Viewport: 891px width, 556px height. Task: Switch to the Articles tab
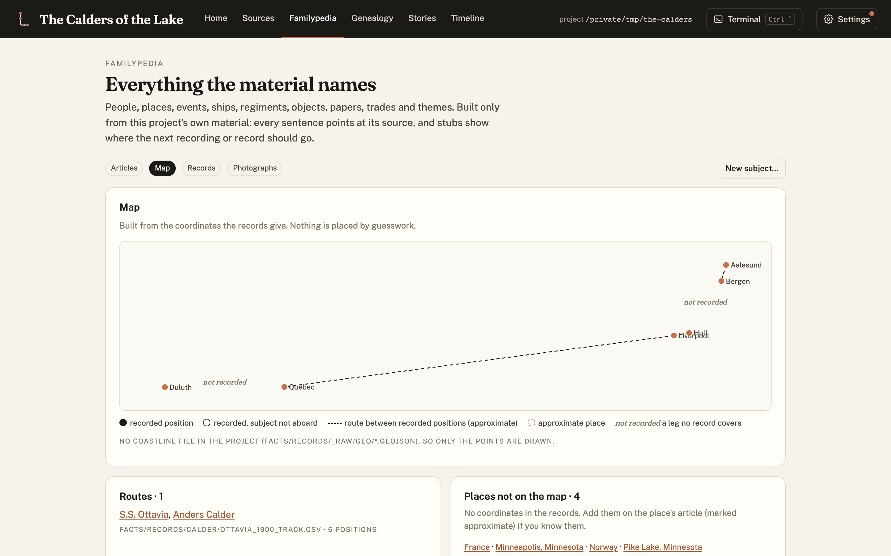pos(124,168)
